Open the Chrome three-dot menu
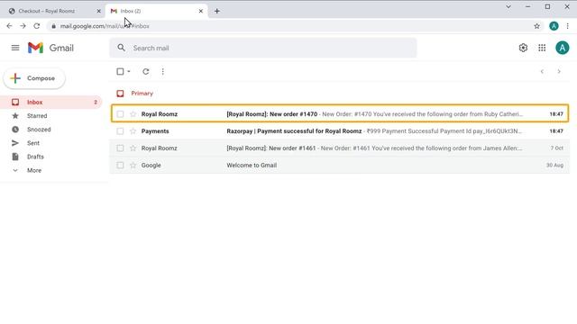The image size is (577, 324). pyautogui.click(x=567, y=26)
